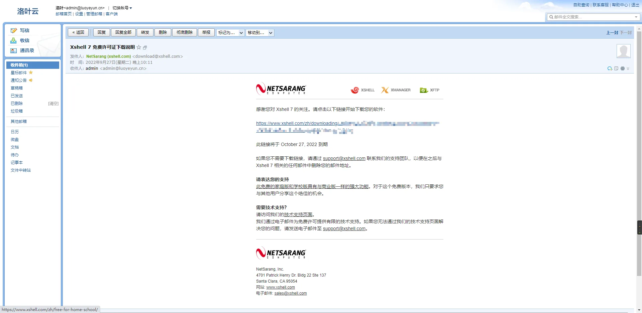Screen dimensions: 642x313
Task: Click the 返回 back button
Action: 78,32
